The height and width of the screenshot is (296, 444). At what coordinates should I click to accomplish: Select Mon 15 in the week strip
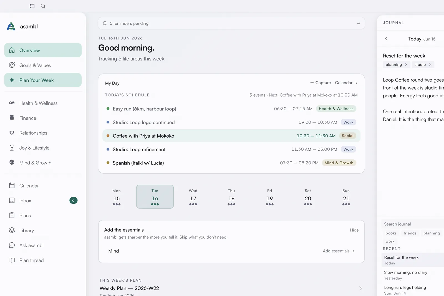(117, 197)
